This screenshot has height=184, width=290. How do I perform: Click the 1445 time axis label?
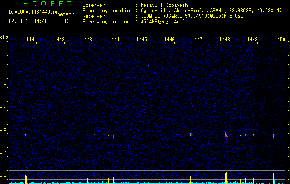click(142, 40)
